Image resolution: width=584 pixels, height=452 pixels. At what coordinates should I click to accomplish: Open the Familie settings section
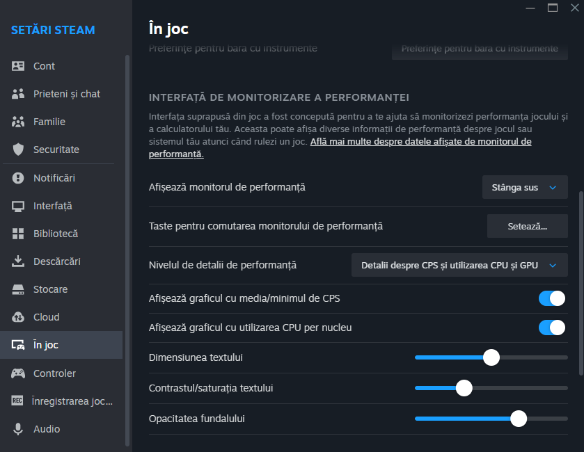click(x=49, y=122)
